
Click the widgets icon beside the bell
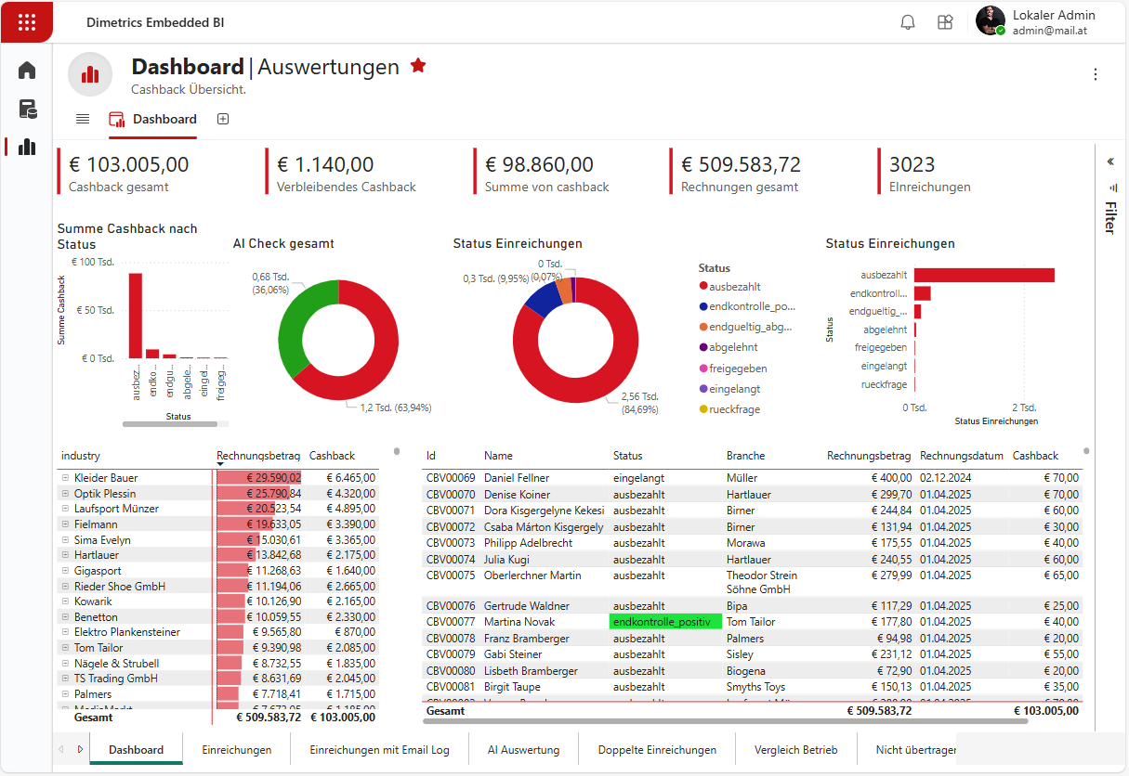point(945,20)
